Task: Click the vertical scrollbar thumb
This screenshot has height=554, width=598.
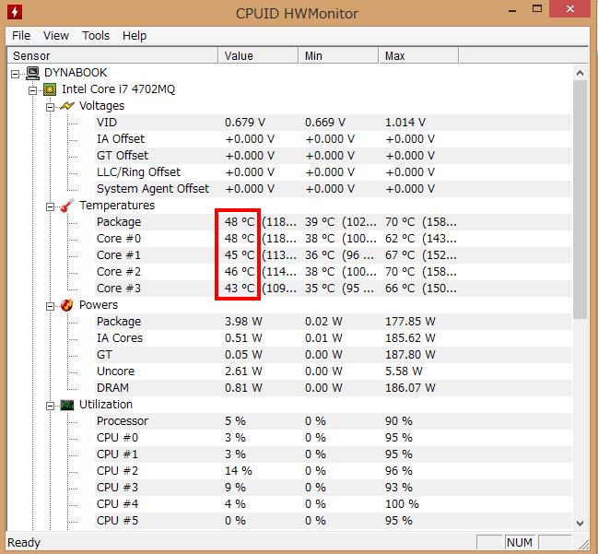Action: tap(580, 199)
